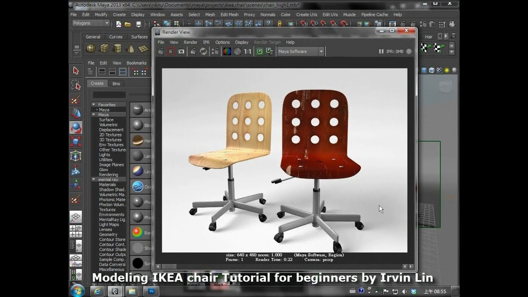Create a polygon cube from shelf
The width and height of the screenshot is (528, 297).
104,49
